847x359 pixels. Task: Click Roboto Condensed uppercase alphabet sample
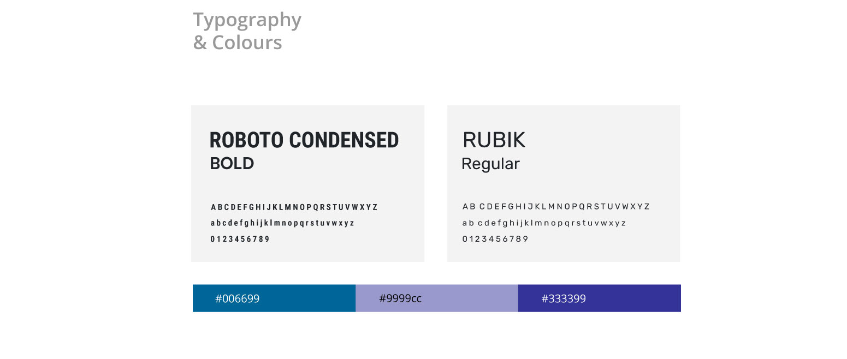pos(294,207)
